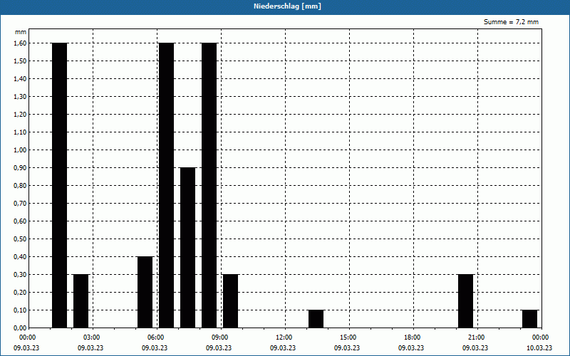This screenshot has width=570, height=356.
Task: Click the y-axis value 0,00
Action: [20, 328]
